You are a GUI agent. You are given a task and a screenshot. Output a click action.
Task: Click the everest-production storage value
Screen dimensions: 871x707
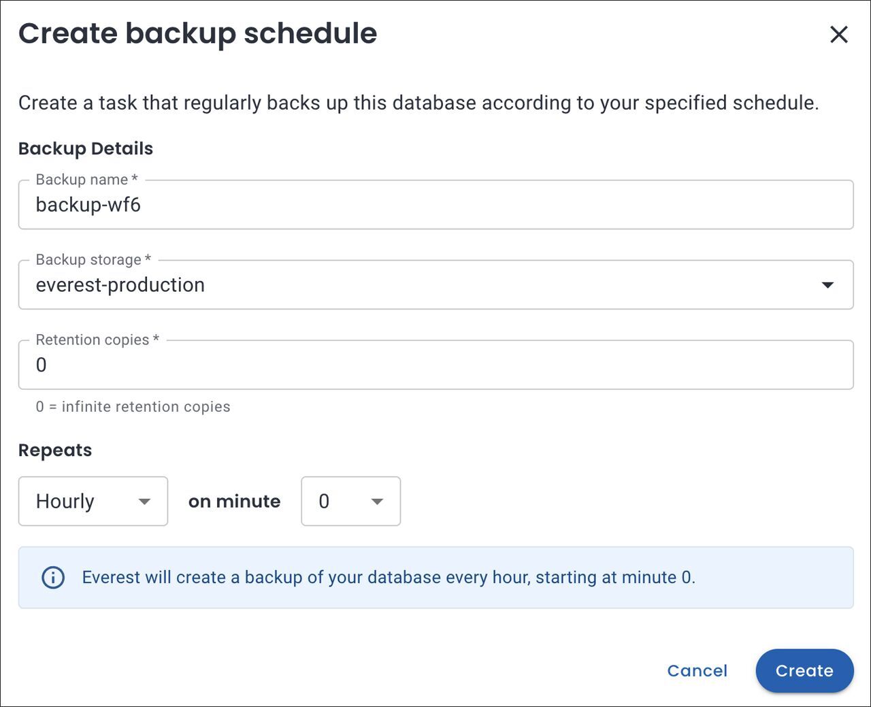(x=120, y=285)
